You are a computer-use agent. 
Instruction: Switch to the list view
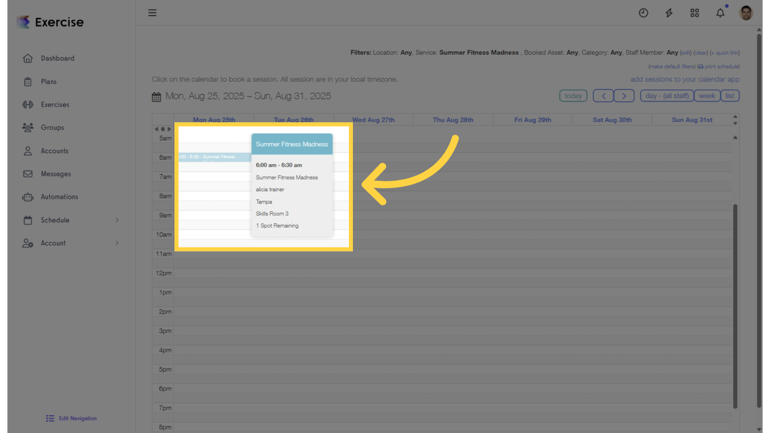point(729,96)
